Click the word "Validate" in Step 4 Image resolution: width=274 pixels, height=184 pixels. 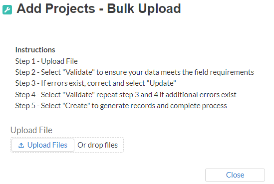(78, 95)
